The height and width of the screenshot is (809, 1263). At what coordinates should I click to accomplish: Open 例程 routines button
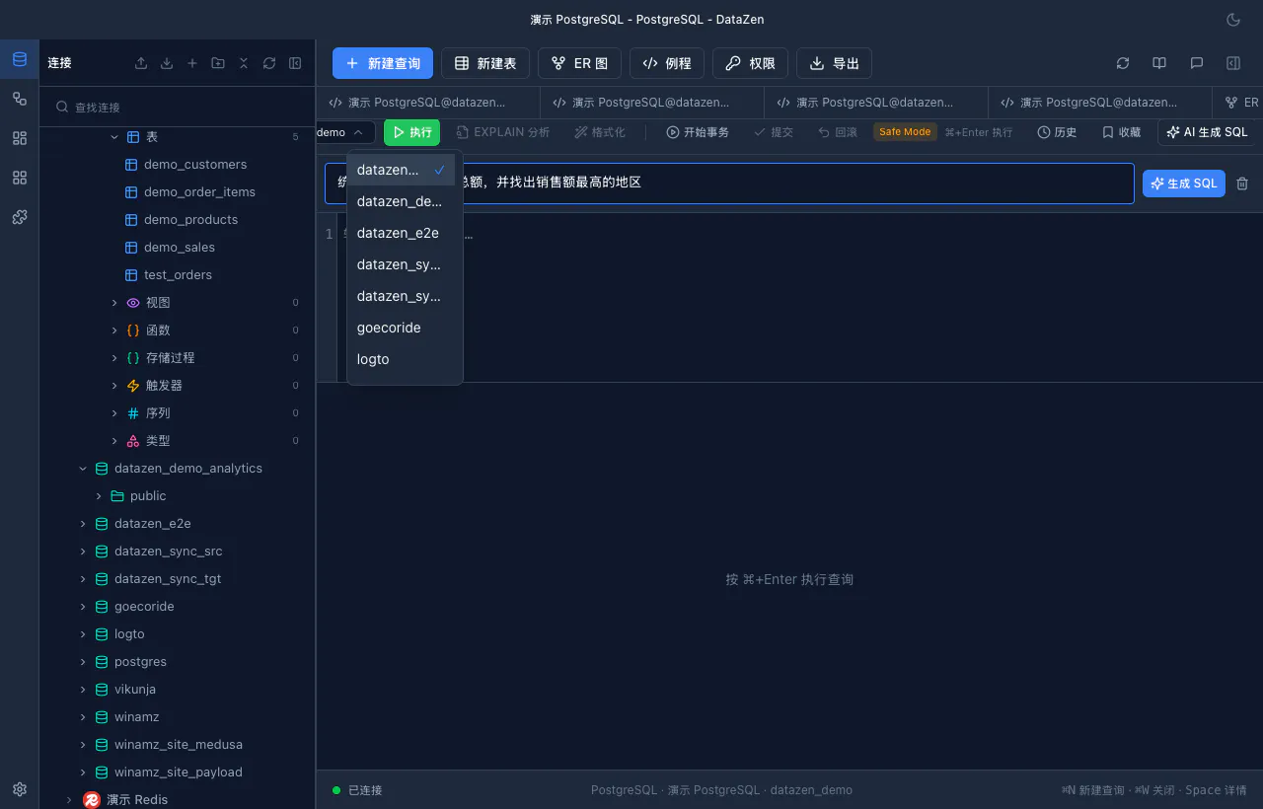[667, 63]
